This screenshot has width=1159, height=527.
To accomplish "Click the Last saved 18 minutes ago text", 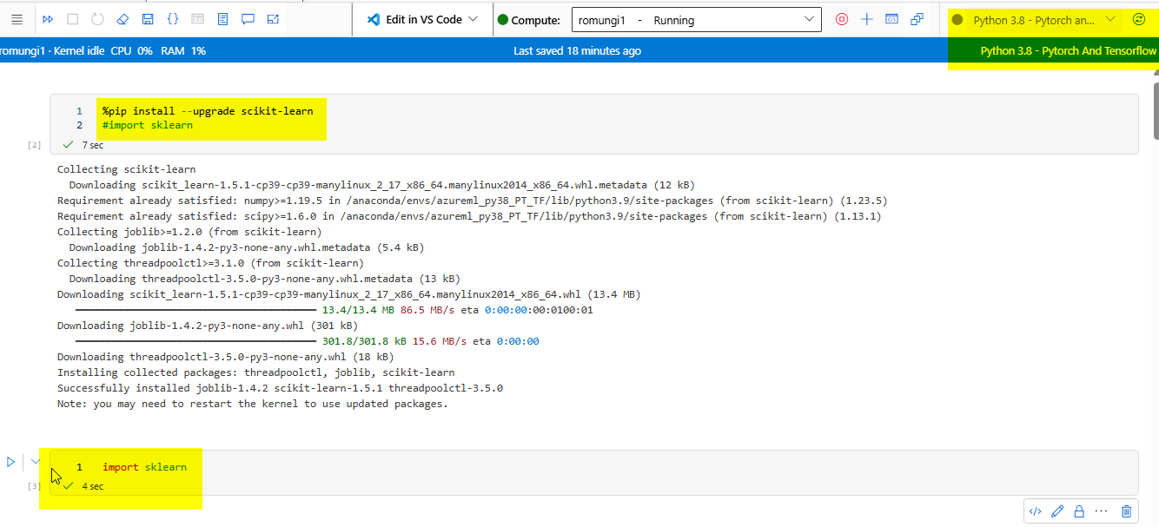I will coord(577,51).
